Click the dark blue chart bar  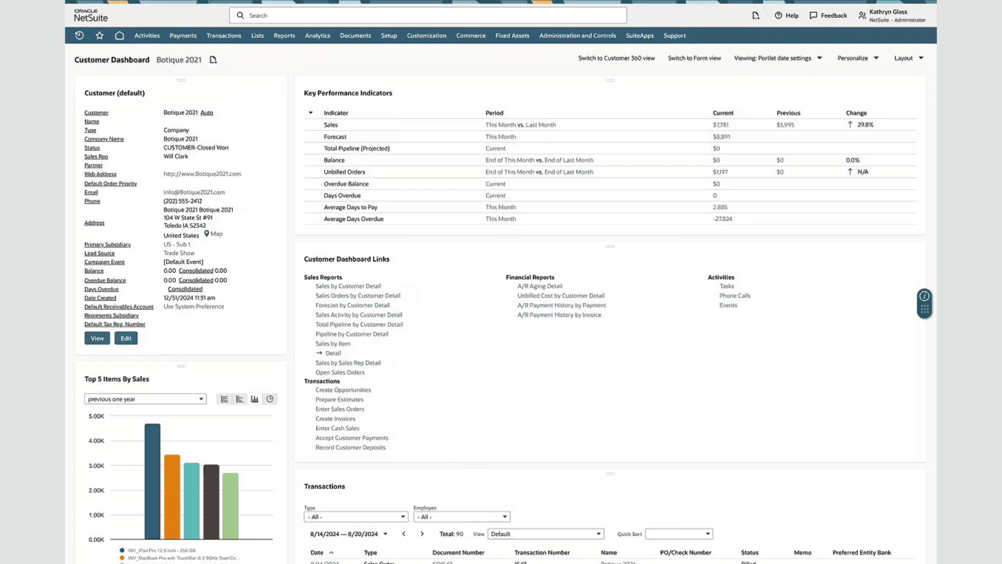point(152,481)
